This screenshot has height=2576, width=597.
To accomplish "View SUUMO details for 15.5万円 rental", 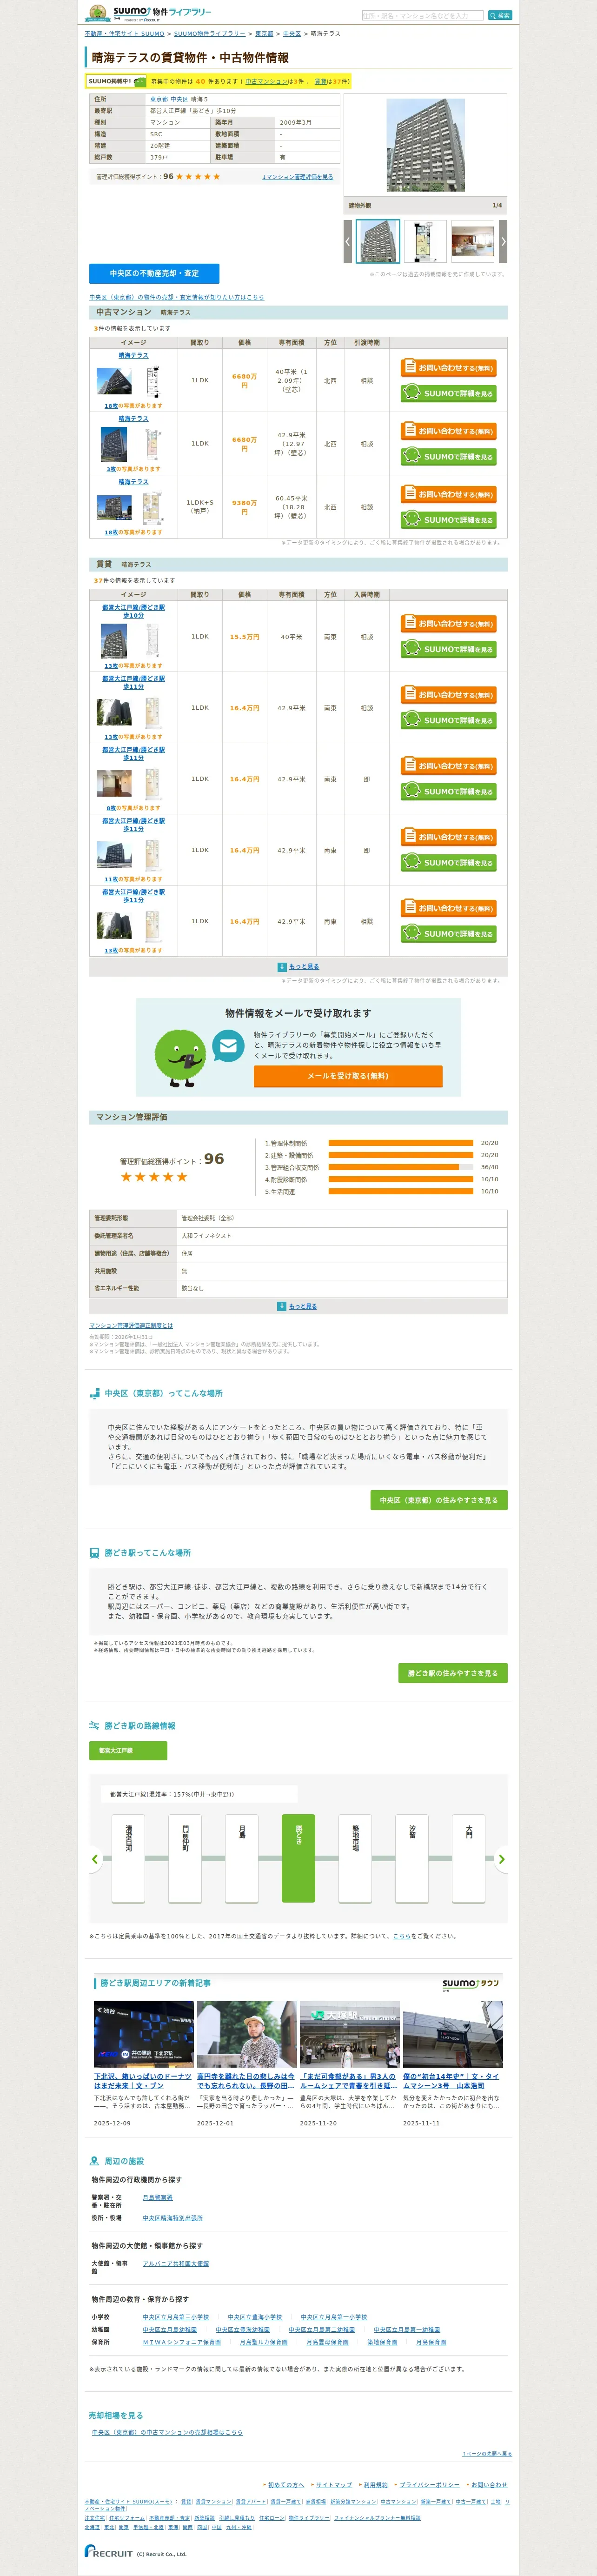I will click(448, 650).
